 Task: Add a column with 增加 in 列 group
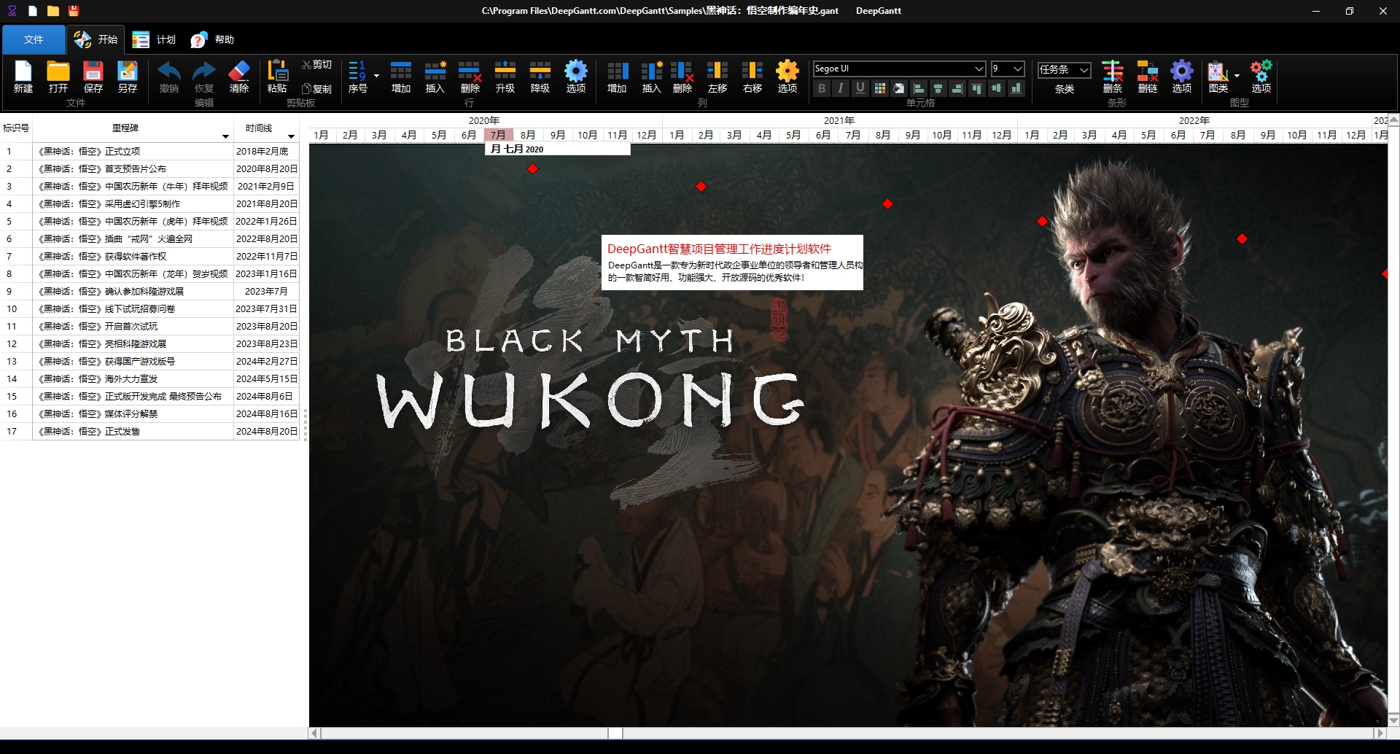click(617, 77)
